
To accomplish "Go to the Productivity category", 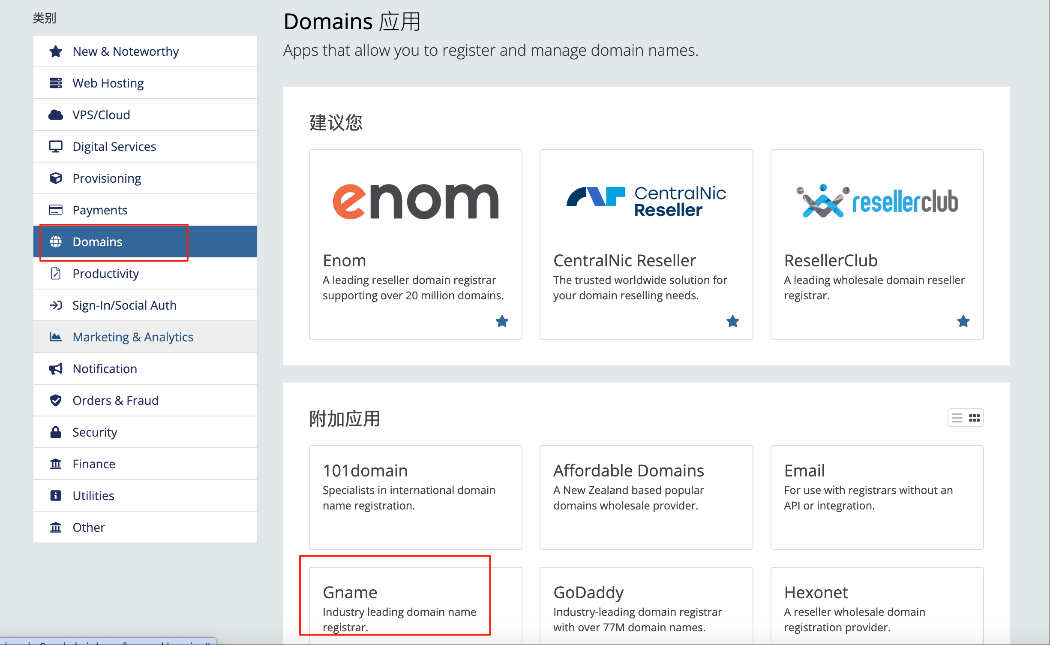I will click(x=145, y=274).
